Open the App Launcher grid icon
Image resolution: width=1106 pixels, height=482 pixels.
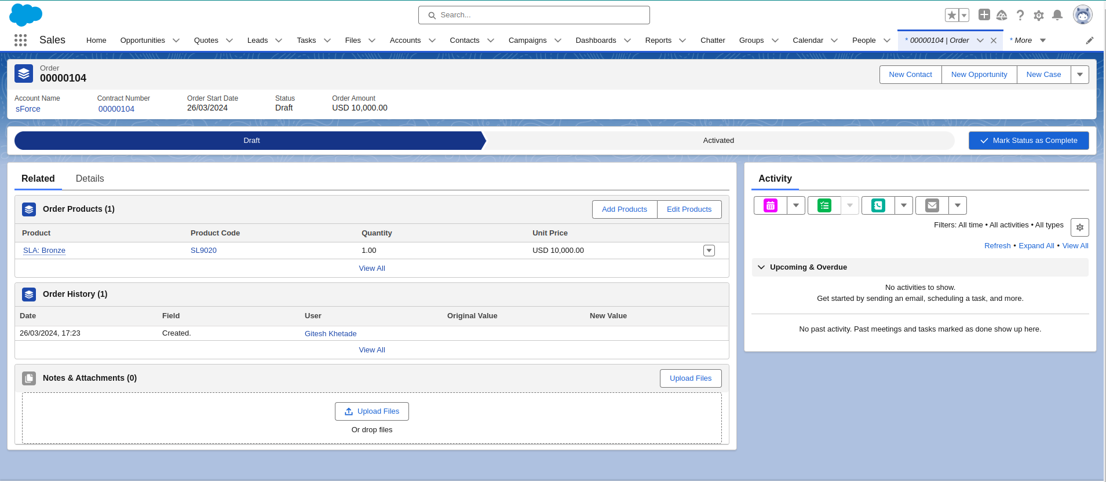(20, 40)
